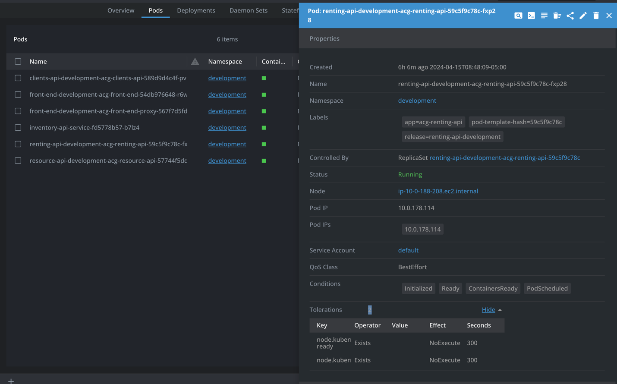Click the share icon in pod header

point(570,16)
